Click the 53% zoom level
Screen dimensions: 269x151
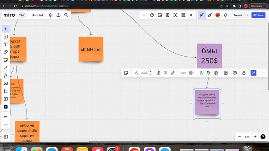[247, 137]
